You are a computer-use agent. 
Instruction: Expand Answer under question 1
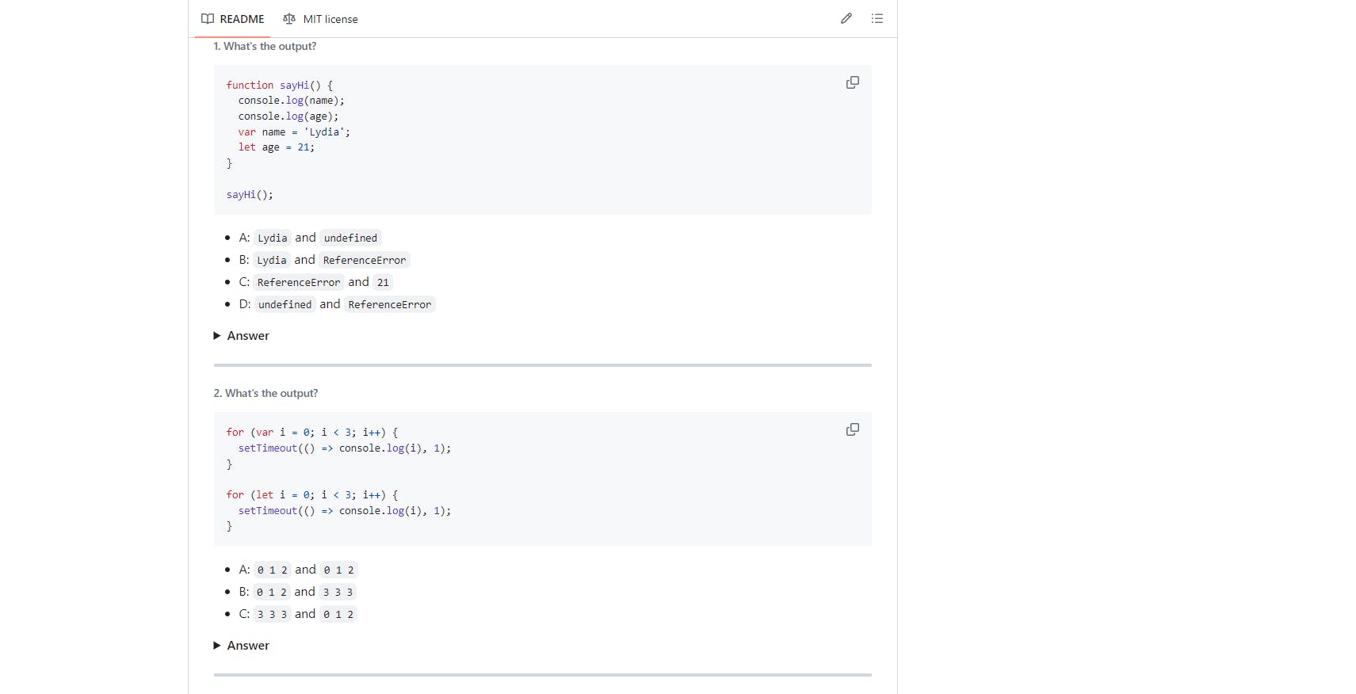point(242,336)
